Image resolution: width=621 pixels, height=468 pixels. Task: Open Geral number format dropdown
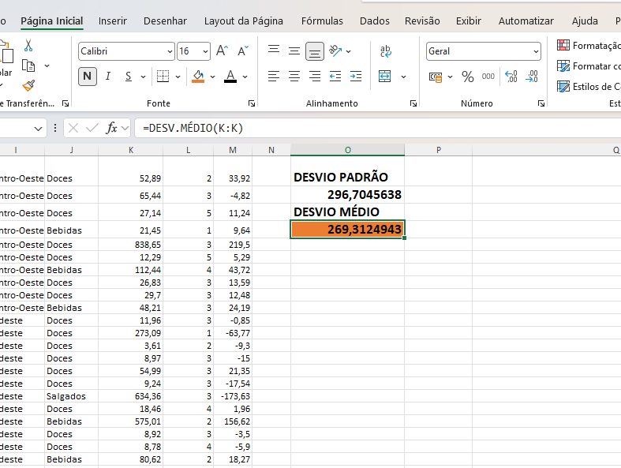tap(536, 51)
